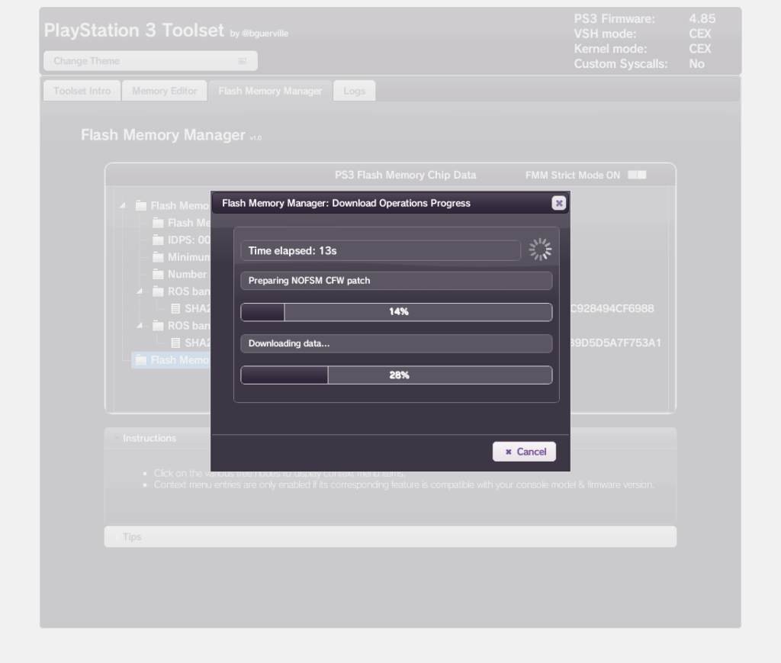Click the IDPS folder icon
Image resolution: width=781 pixels, height=663 pixels.
click(158, 240)
